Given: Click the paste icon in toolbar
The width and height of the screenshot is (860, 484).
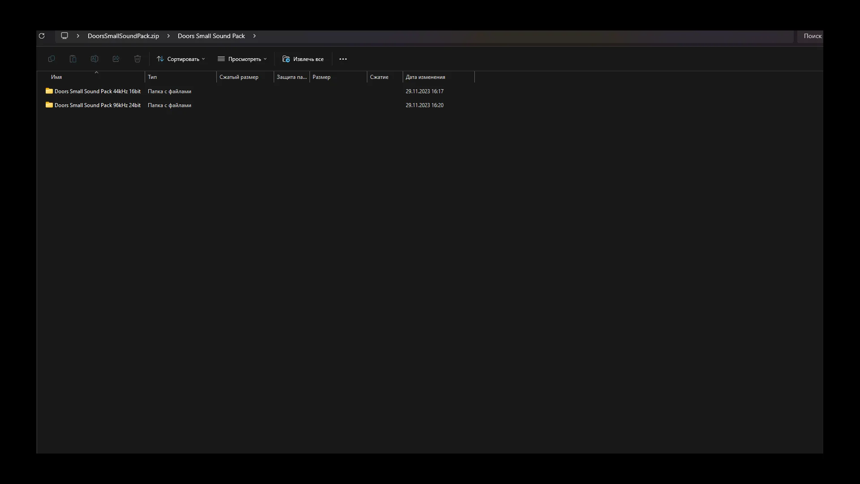Looking at the screenshot, I should tap(73, 59).
